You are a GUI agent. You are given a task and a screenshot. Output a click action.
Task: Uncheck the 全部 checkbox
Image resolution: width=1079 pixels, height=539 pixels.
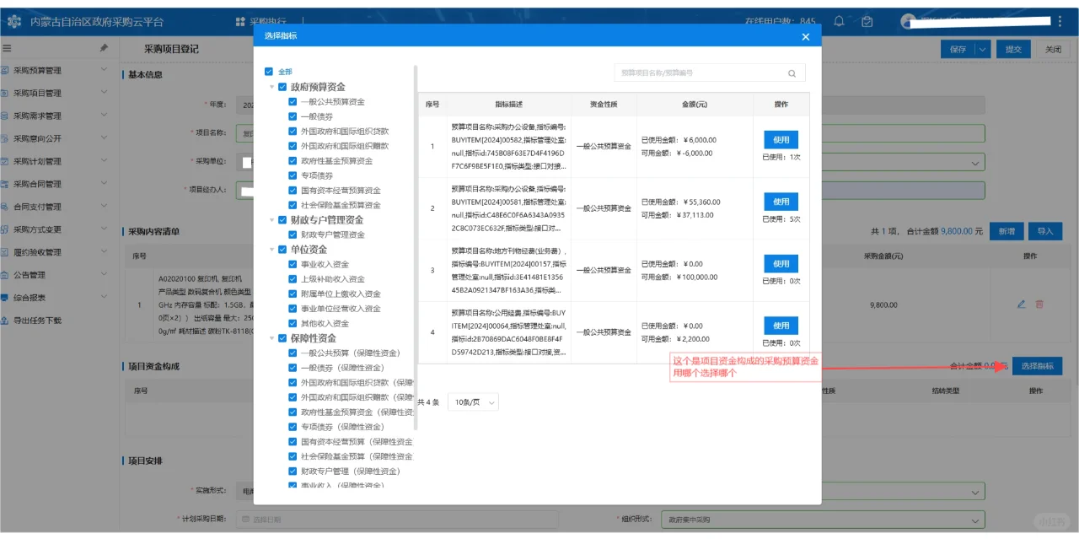click(269, 72)
